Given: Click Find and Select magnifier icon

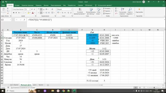Looking at the screenshot, I should pyautogui.click(x=130, y=9).
